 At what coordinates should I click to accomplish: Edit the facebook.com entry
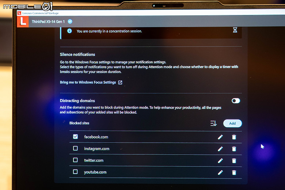pyautogui.click(x=220, y=137)
